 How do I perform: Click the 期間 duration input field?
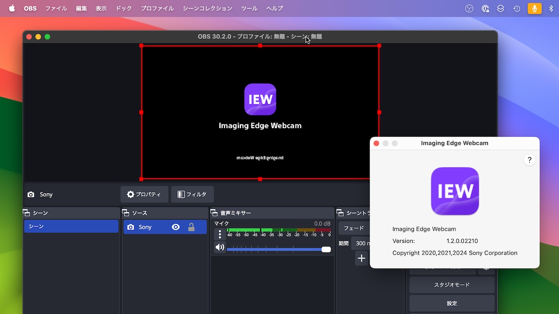[x=361, y=243]
